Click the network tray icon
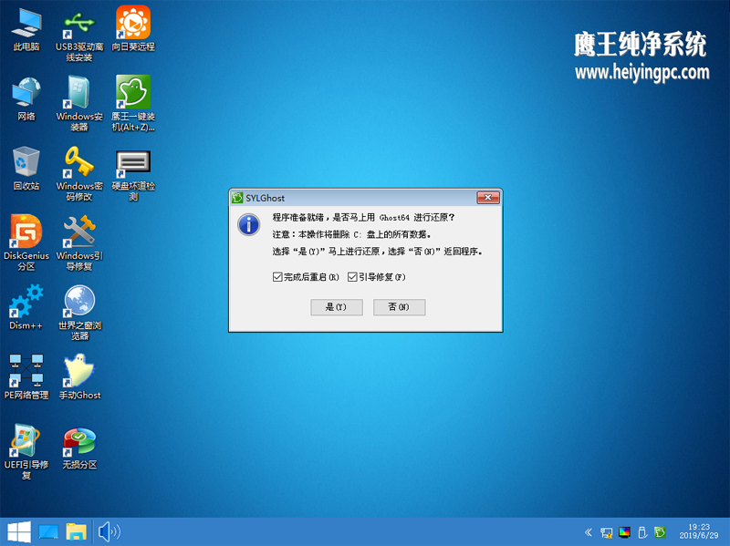The height and width of the screenshot is (546, 730). coord(606,532)
